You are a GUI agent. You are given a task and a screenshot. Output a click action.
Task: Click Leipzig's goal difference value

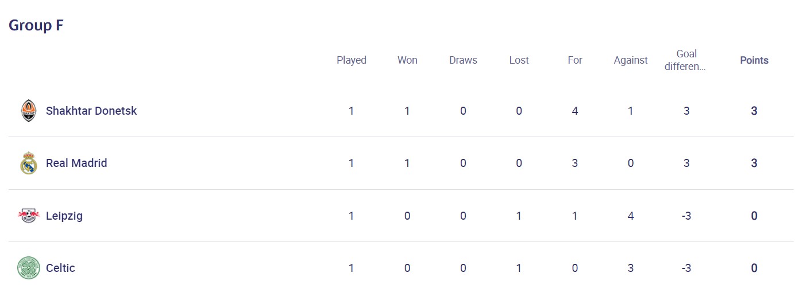point(686,216)
